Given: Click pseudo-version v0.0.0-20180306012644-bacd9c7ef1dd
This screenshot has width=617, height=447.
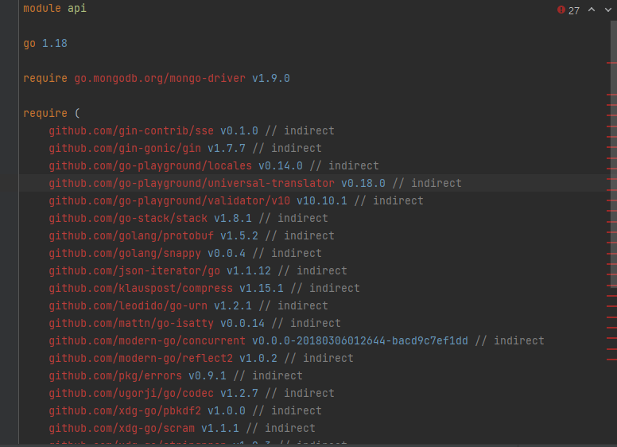Looking at the screenshot, I should click(x=360, y=340).
